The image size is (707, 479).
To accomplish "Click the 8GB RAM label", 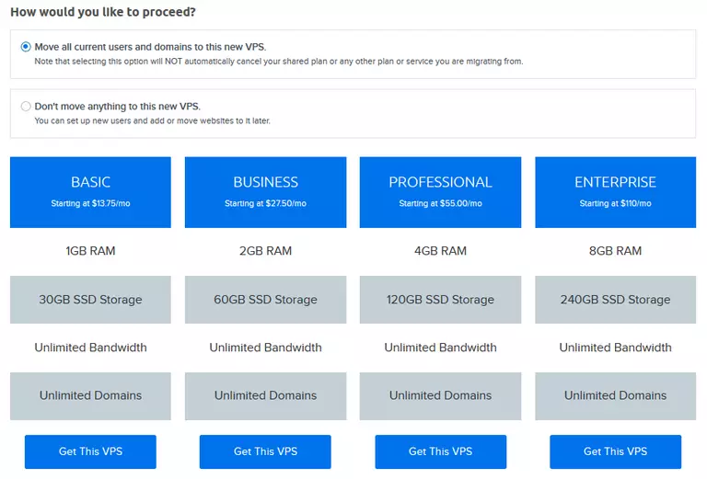I will [615, 251].
